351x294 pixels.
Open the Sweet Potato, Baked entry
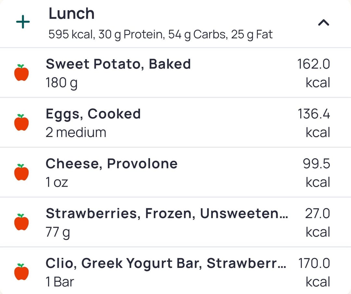(118, 64)
